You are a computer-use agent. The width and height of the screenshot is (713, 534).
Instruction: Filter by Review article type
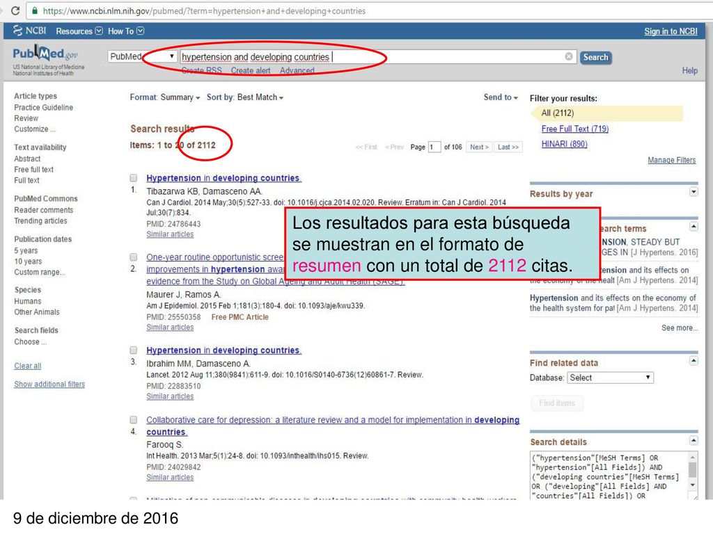[x=26, y=118]
